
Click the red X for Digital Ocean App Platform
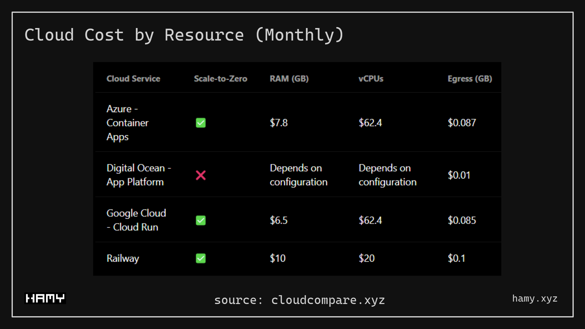[x=200, y=175]
